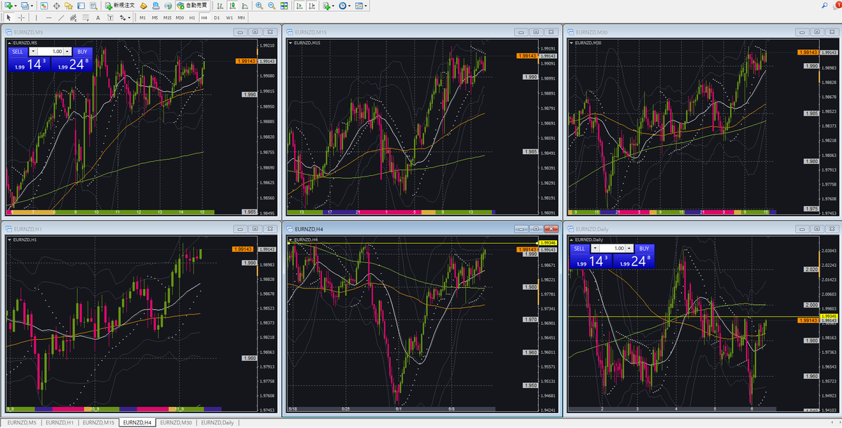Image resolution: width=842 pixels, height=428 pixels.
Task: Open the Navigator star-folder icon
Action: point(69,6)
